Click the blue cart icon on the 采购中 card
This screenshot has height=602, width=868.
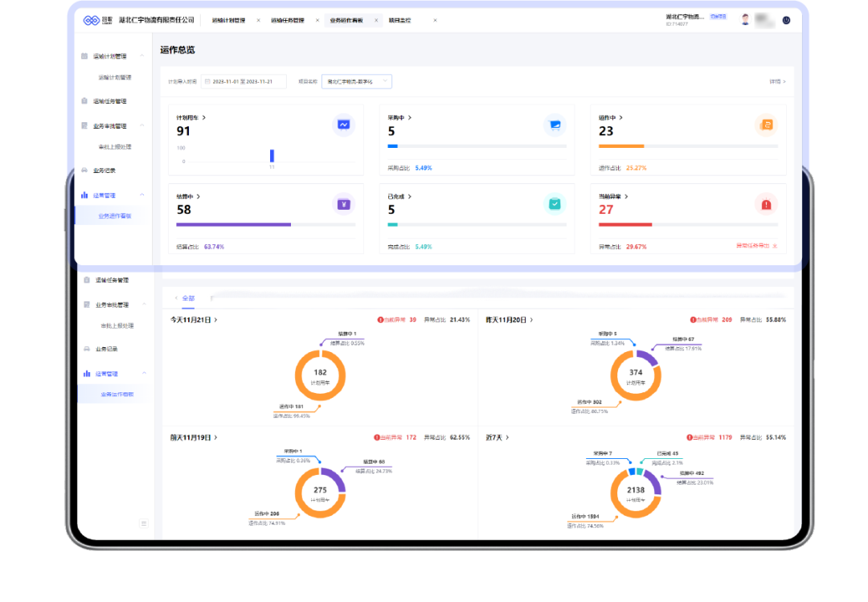555,125
